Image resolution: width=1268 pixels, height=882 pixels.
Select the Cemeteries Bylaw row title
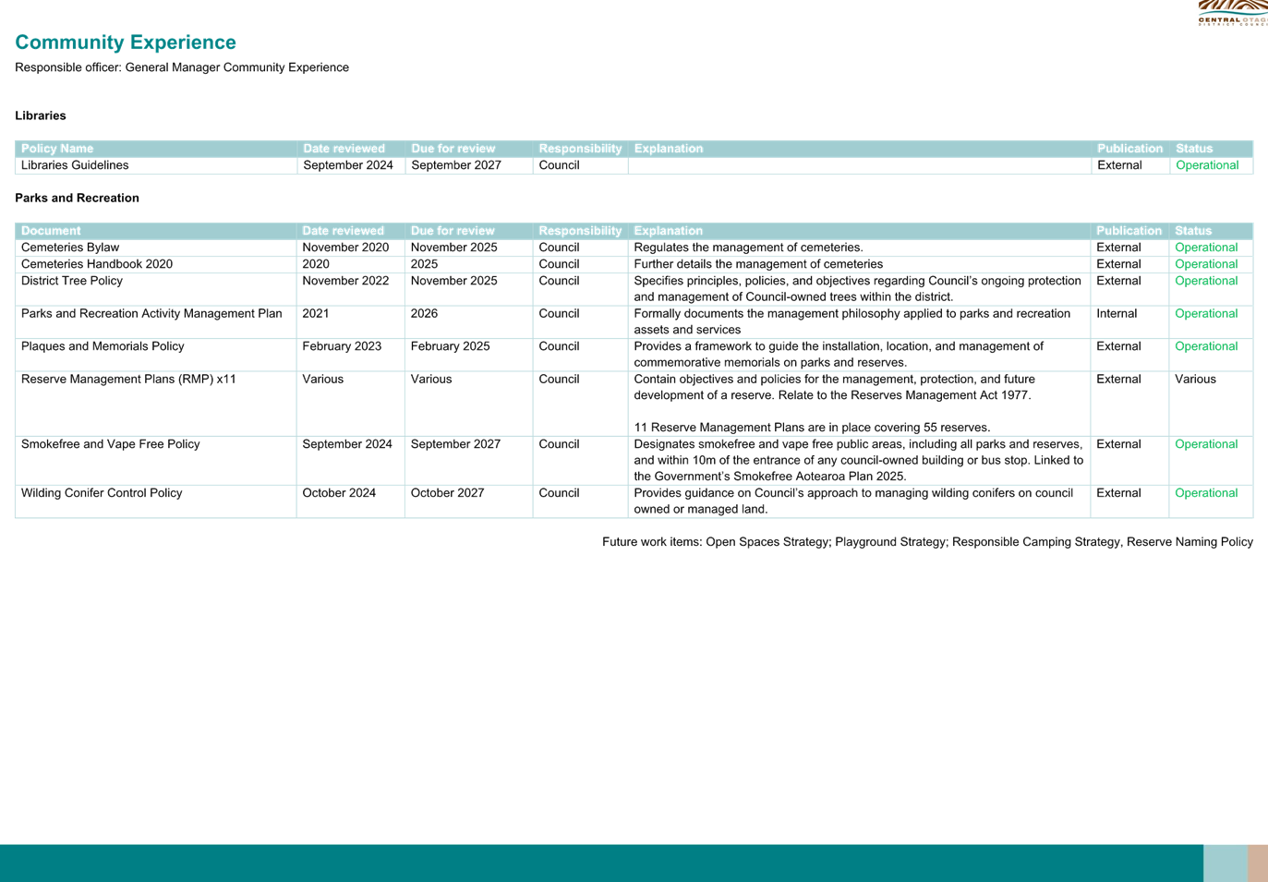tap(70, 248)
